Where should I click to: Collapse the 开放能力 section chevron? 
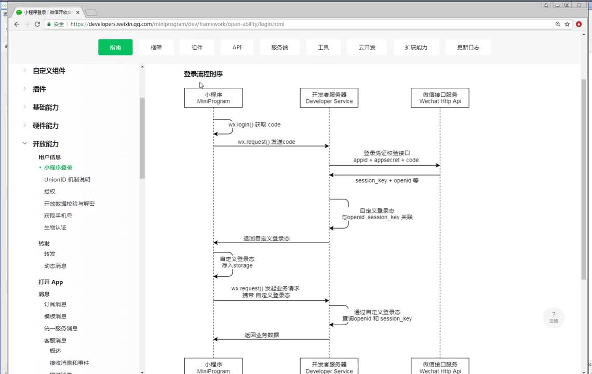tap(24, 143)
